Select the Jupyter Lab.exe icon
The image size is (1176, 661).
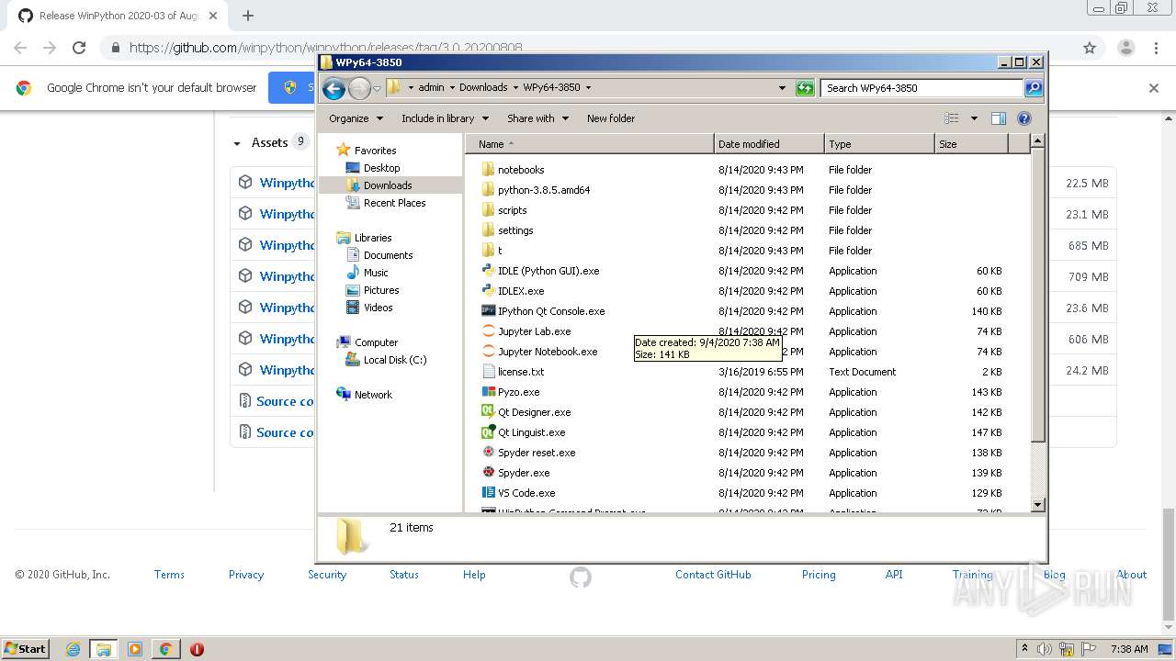tap(489, 331)
